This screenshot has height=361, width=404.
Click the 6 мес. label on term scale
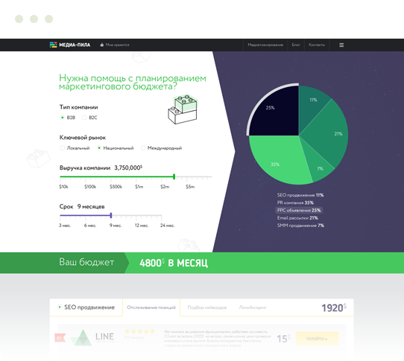[90, 226]
